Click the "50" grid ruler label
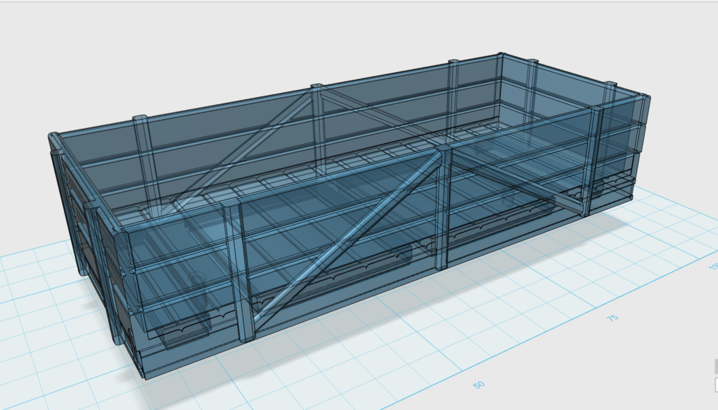718x410 pixels. pyautogui.click(x=478, y=385)
